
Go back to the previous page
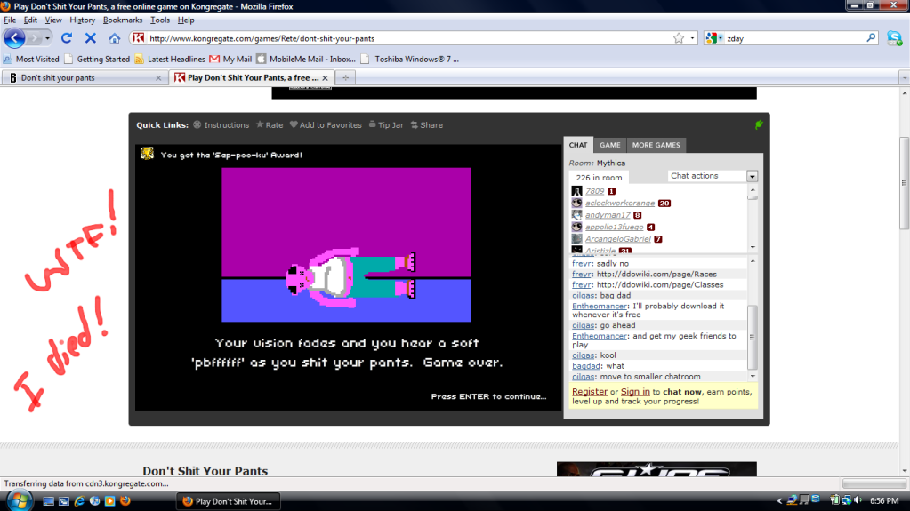pyautogui.click(x=14, y=38)
